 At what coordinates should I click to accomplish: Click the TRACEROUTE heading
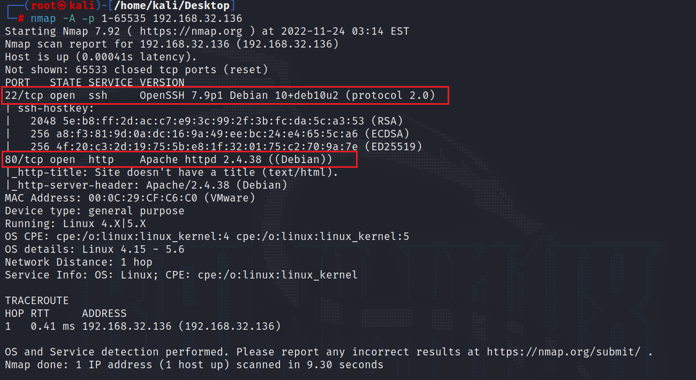[x=37, y=301]
